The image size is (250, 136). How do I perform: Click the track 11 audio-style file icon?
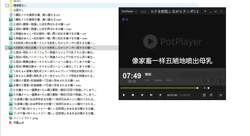[x=11, y=113]
